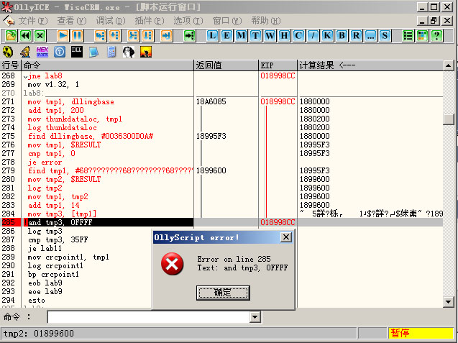Open the 窗口(W) menu
This screenshot has height=343, width=458.
tap(227, 21)
